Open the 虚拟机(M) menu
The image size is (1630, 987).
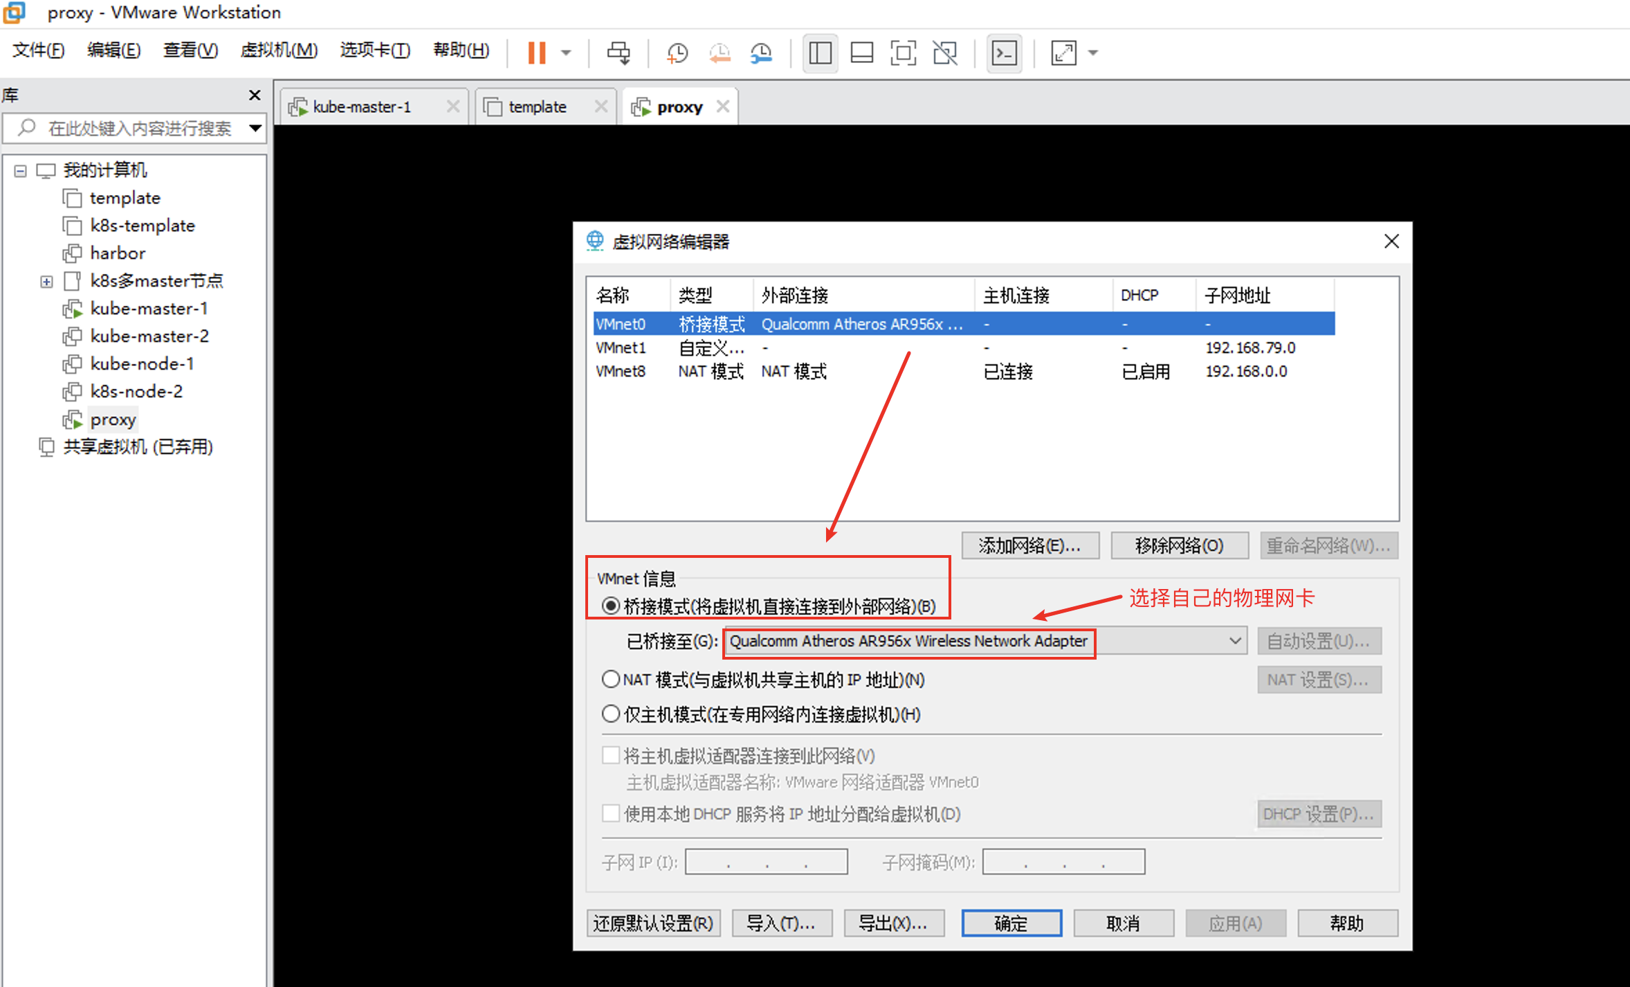tap(279, 50)
